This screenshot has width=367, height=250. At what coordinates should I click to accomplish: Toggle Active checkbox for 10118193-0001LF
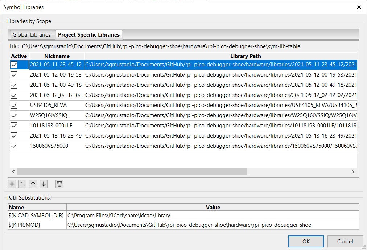pyautogui.click(x=14, y=126)
